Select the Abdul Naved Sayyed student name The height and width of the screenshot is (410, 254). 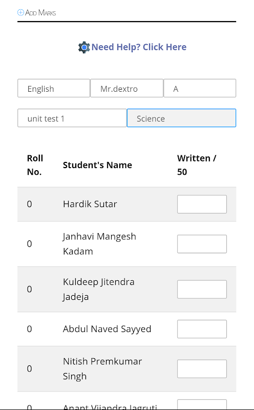pos(107,329)
